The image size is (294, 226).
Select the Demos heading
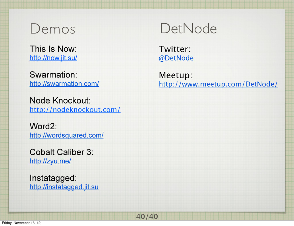pyautogui.click(x=52, y=29)
